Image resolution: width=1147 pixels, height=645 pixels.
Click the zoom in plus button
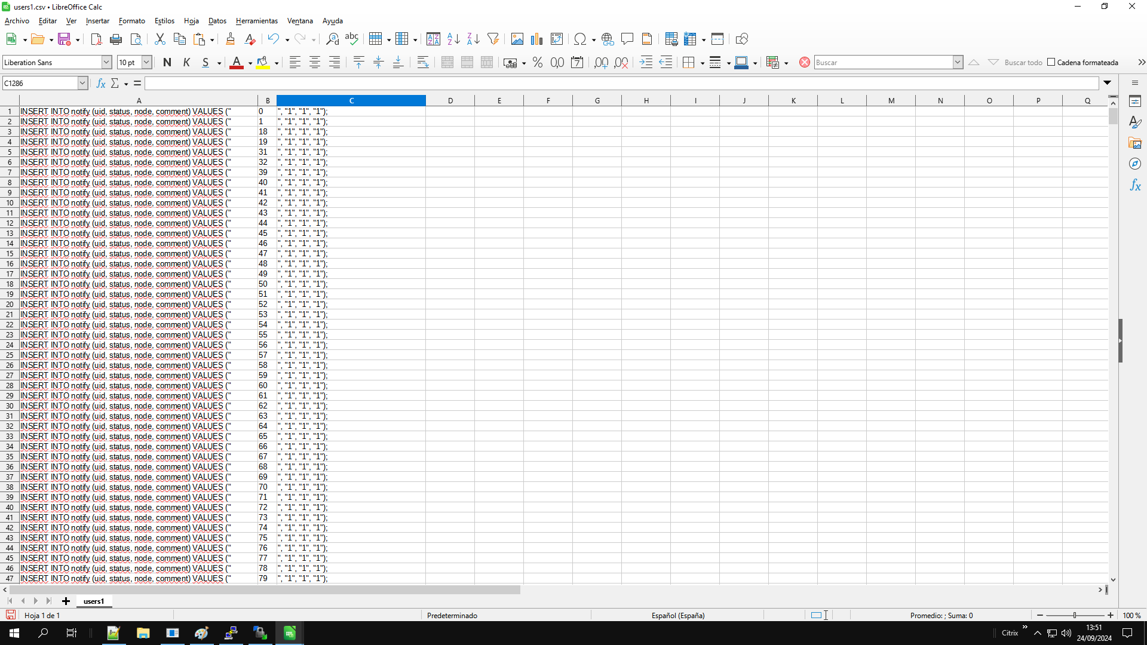pos(1111,615)
